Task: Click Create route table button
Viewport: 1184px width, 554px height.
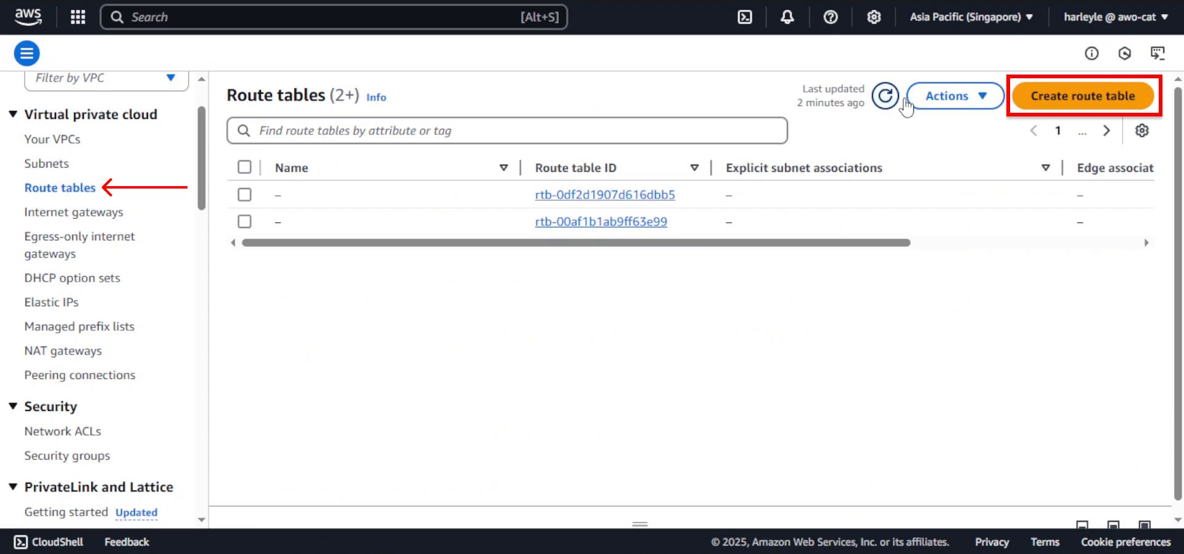Action: (1083, 96)
